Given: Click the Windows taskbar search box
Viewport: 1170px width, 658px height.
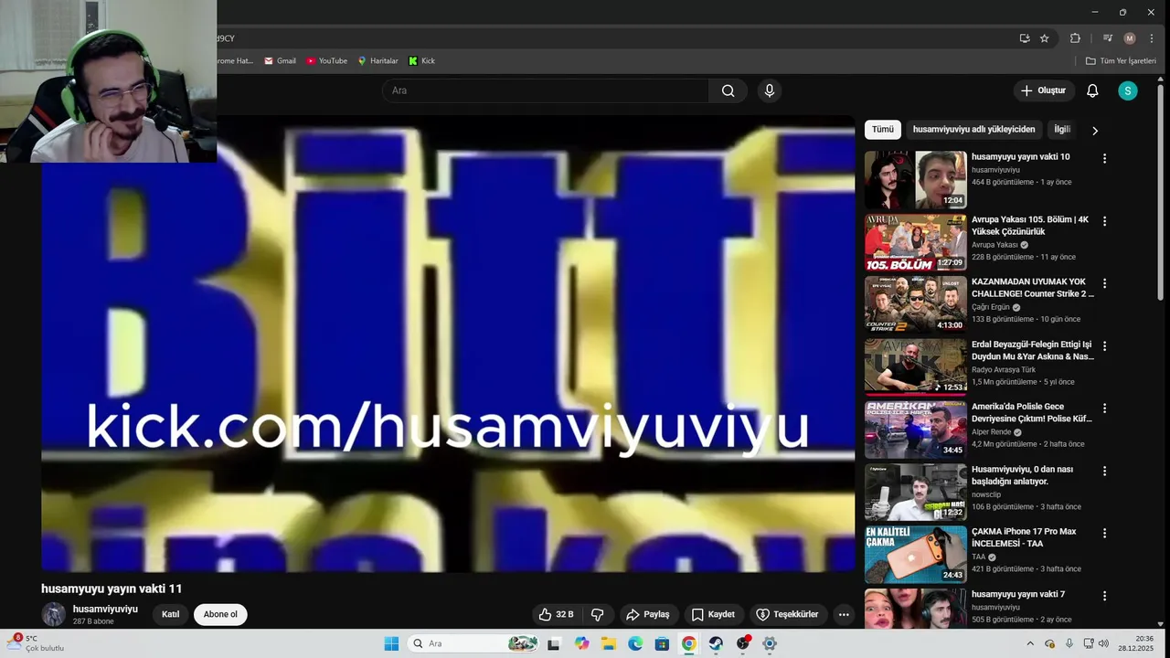Looking at the screenshot, I should [x=472, y=643].
